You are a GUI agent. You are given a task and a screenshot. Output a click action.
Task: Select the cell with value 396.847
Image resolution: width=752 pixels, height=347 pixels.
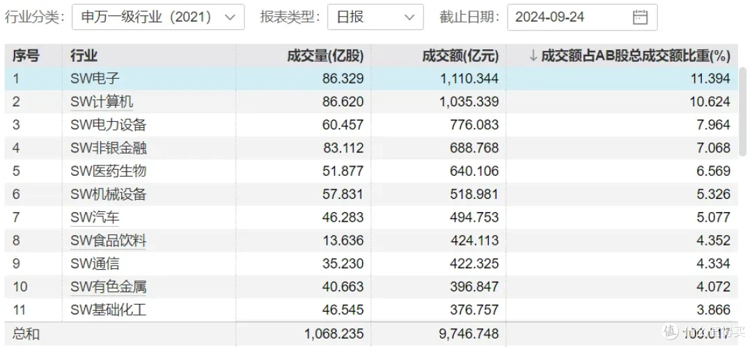click(474, 287)
